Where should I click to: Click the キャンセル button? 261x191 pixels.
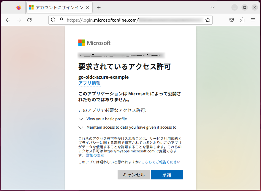tap(134, 175)
